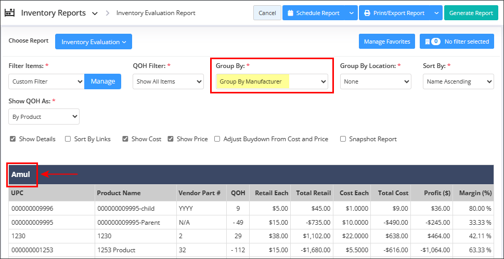Open the Group By Location dropdown
Image resolution: width=504 pixels, height=259 pixels.
(376, 81)
